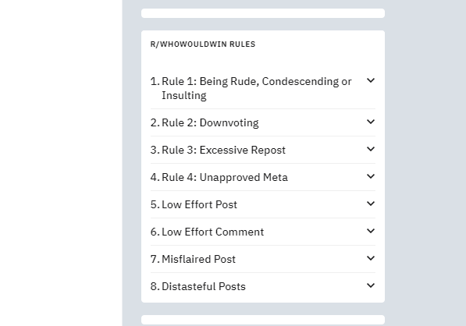Viewport: 466px width, 326px height.
Task: Click the Low Effort Post rule title
Action: 199,204
